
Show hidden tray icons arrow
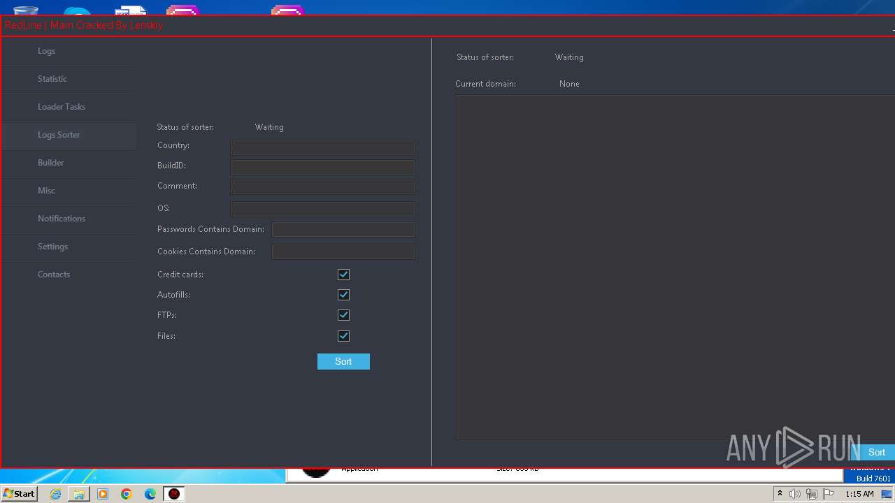point(780,494)
